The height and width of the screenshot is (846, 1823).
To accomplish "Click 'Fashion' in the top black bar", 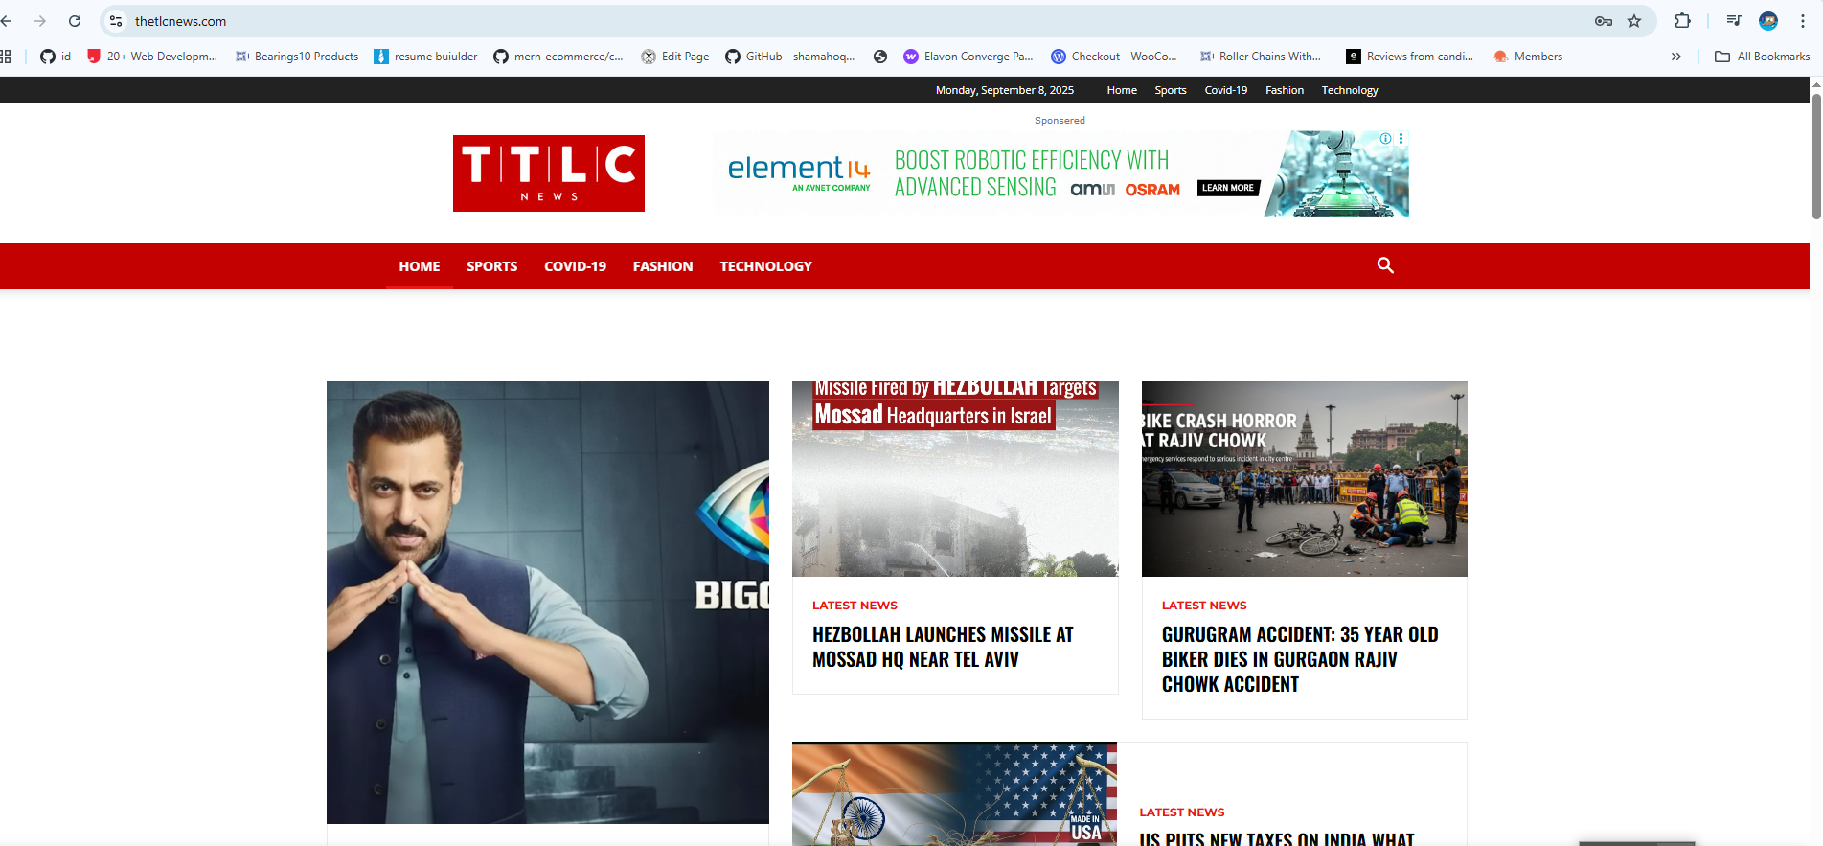I will 1285,90.
